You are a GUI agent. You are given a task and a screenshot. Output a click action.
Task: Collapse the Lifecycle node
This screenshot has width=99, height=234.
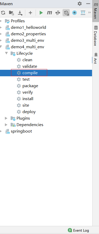point(6,53)
